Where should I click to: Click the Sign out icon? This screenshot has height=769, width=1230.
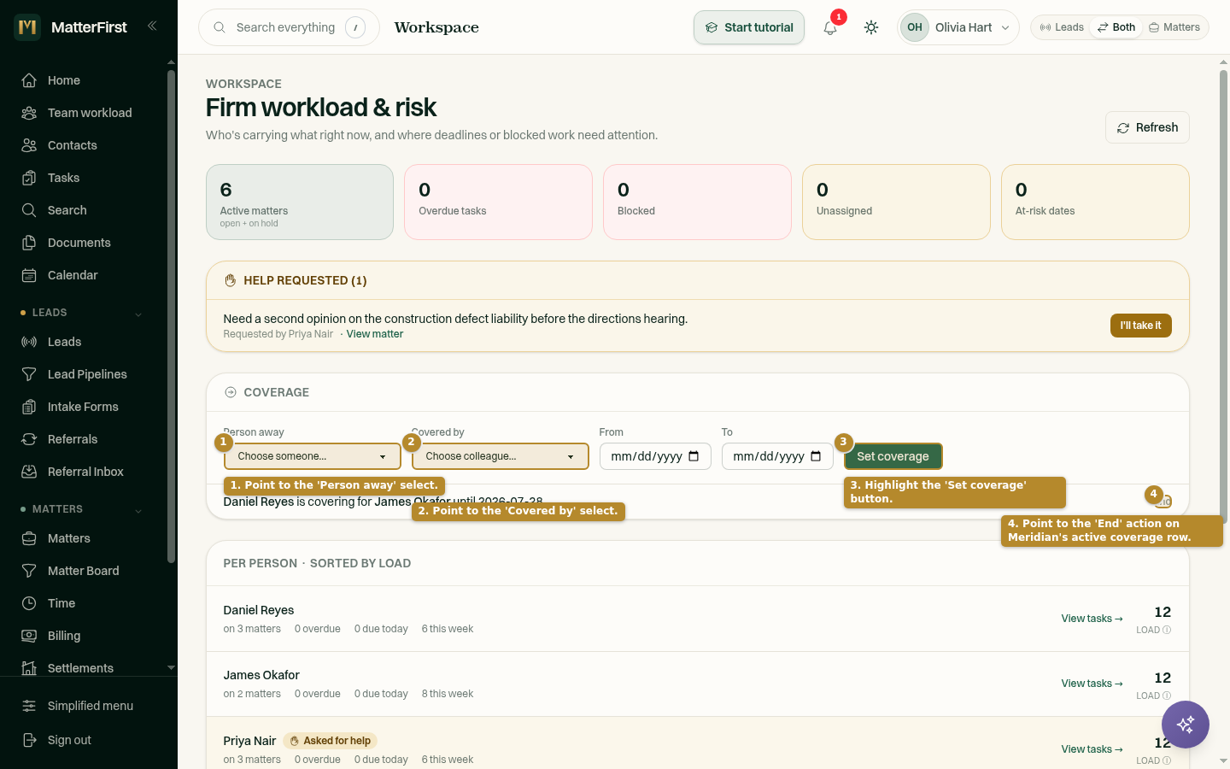pos(29,740)
